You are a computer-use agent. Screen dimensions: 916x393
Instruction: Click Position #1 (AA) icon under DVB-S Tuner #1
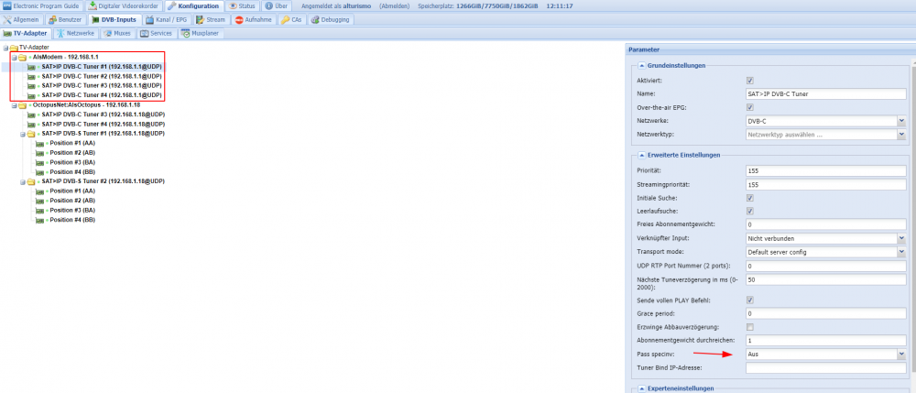click(x=39, y=143)
